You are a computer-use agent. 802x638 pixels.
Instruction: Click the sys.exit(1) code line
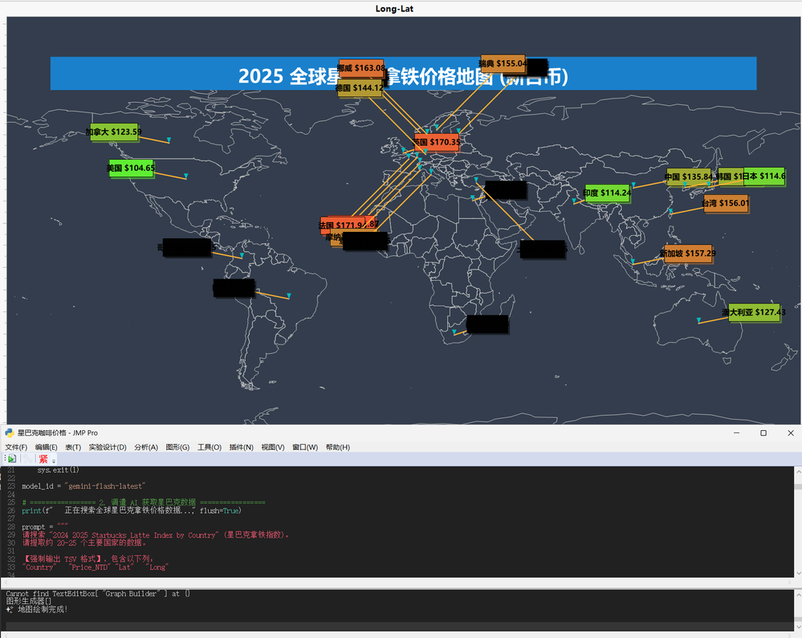(58, 469)
